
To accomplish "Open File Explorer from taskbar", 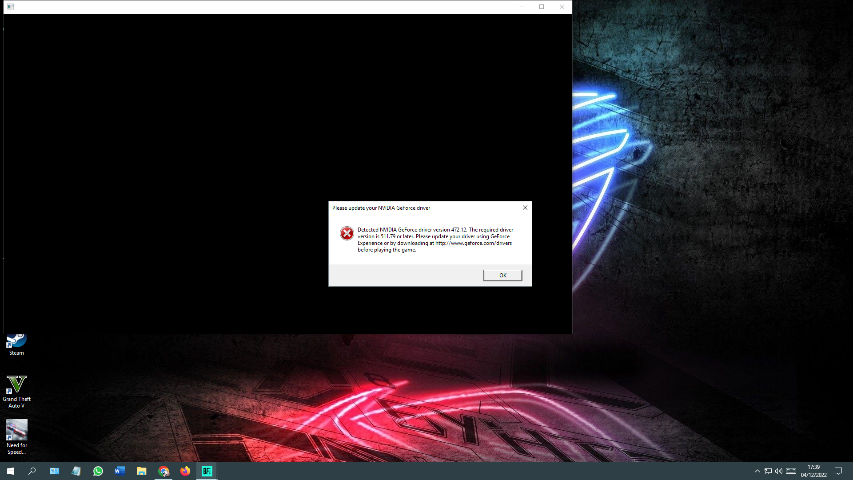I will click(141, 471).
